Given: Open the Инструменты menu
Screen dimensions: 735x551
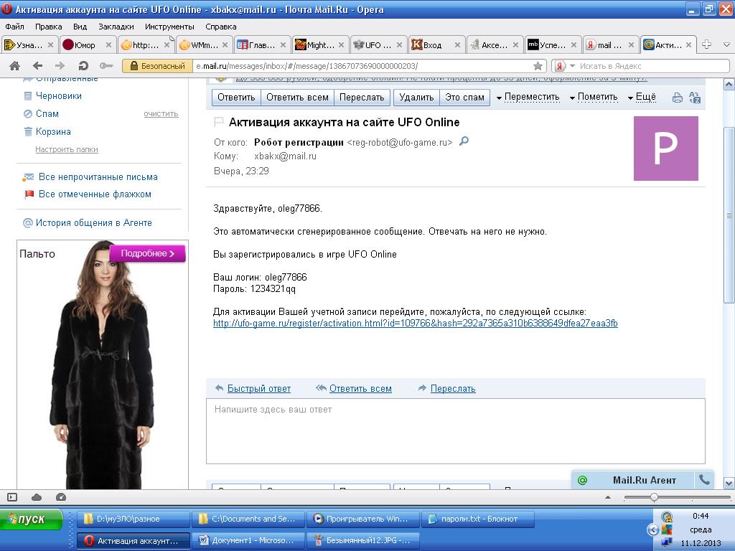Looking at the screenshot, I should (169, 27).
